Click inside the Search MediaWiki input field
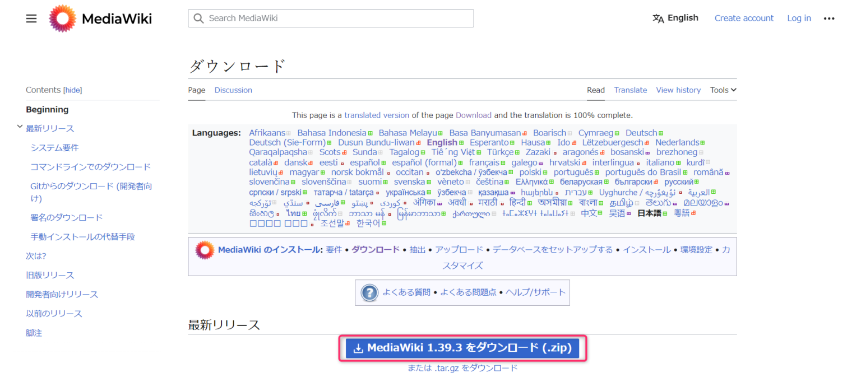 click(x=331, y=18)
